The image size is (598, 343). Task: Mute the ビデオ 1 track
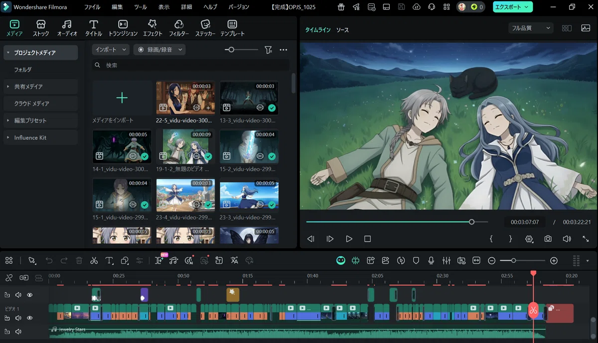click(18, 318)
